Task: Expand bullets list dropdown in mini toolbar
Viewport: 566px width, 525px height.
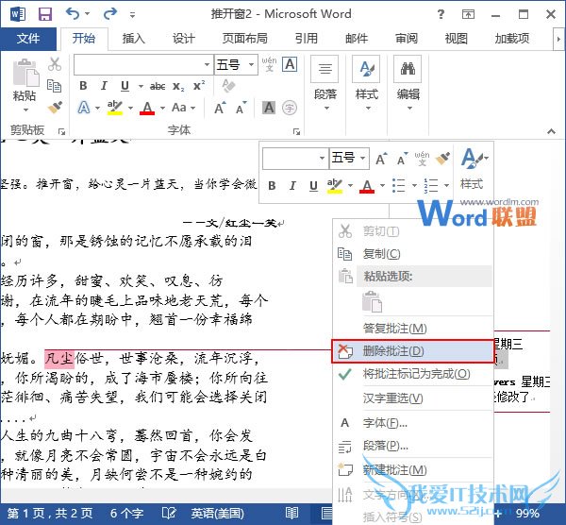Action: pos(414,186)
